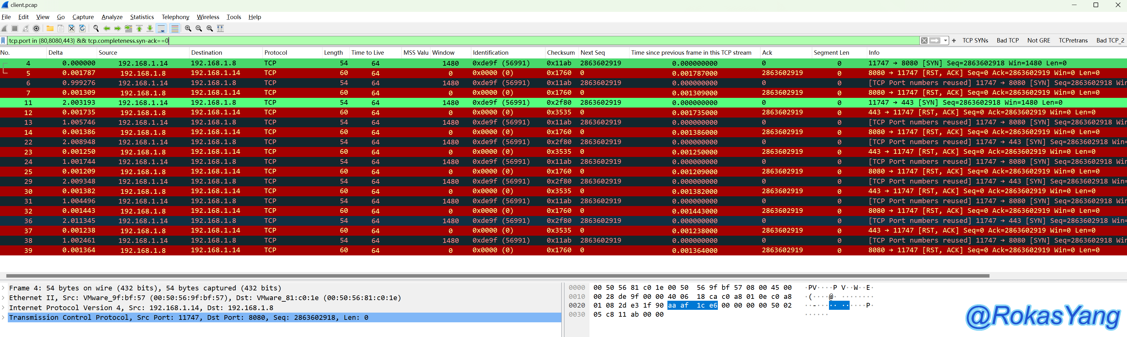The width and height of the screenshot is (1127, 337).
Task: Click the go to specified packet icon
Action: coord(128,28)
